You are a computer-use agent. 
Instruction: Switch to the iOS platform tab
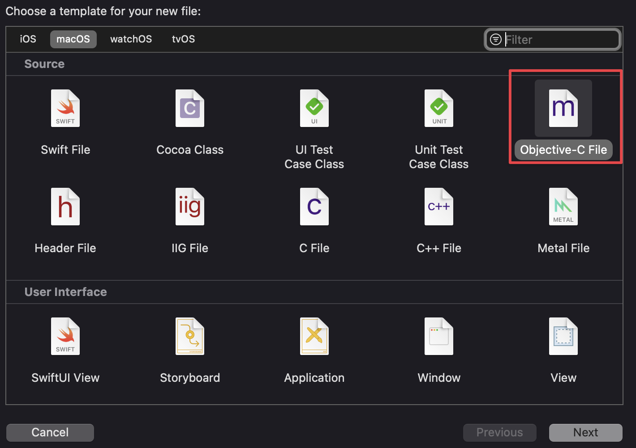click(28, 39)
